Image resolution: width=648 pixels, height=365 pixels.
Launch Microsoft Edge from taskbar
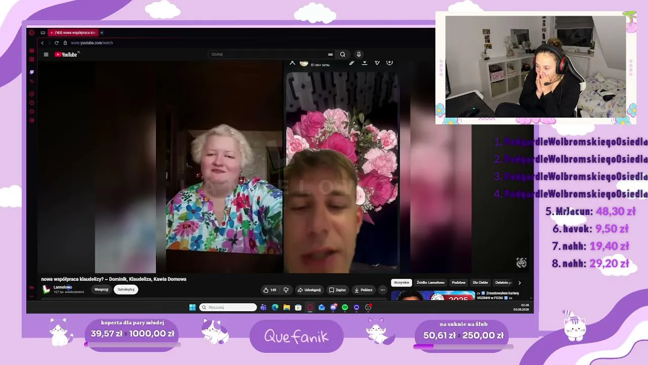pos(275,307)
